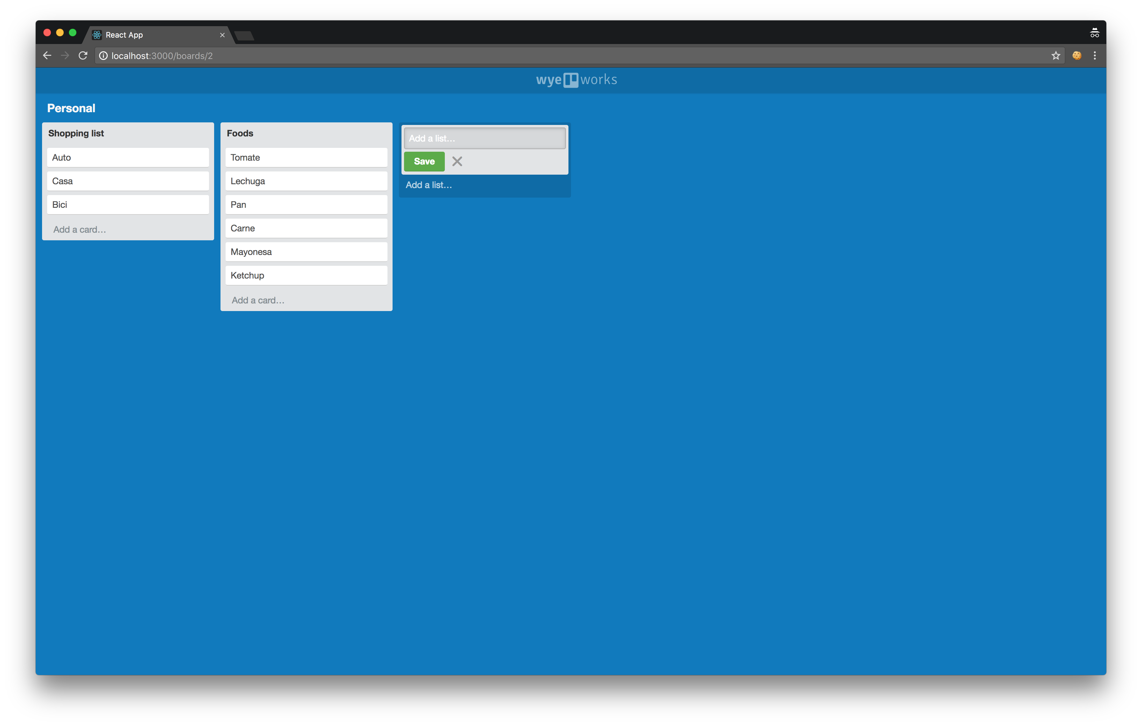Click the wyeworks logo in header
Viewport: 1142px width, 726px height.
point(576,80)
